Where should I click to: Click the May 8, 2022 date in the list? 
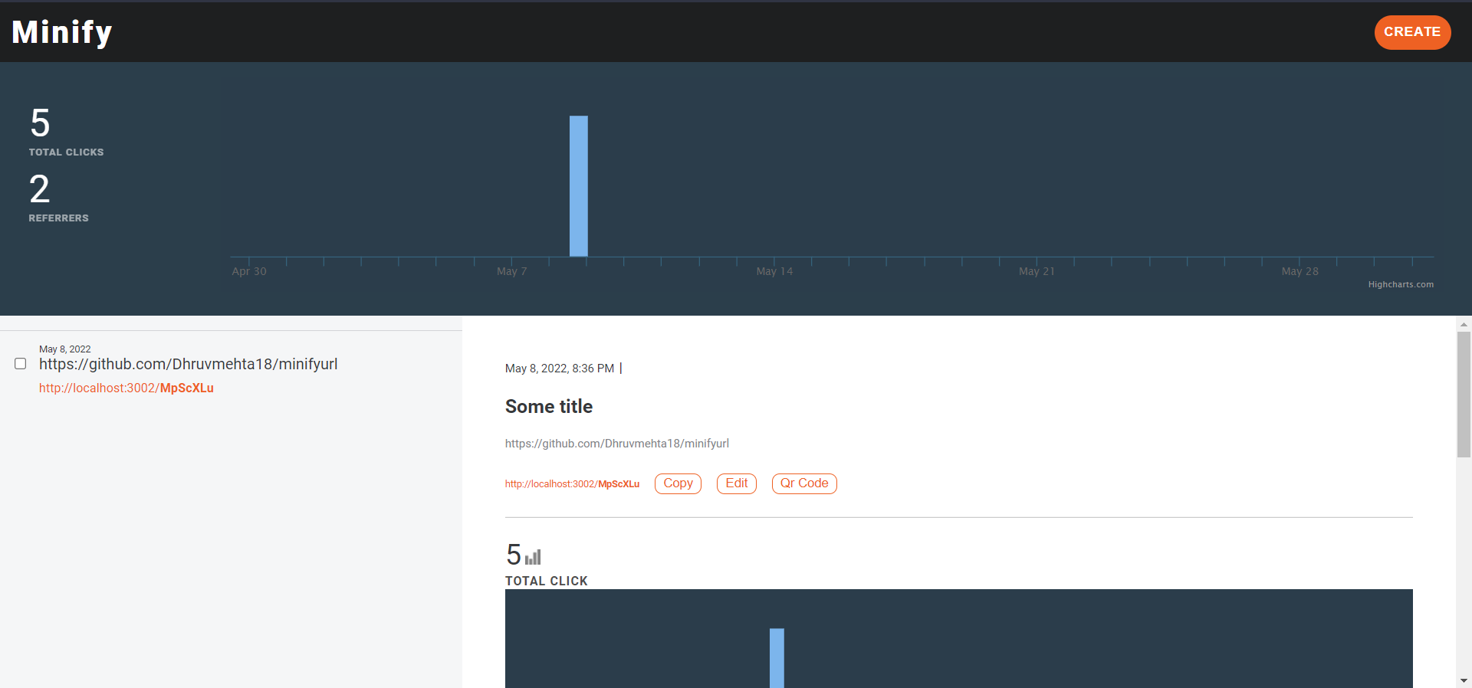[x=65, y=349]
